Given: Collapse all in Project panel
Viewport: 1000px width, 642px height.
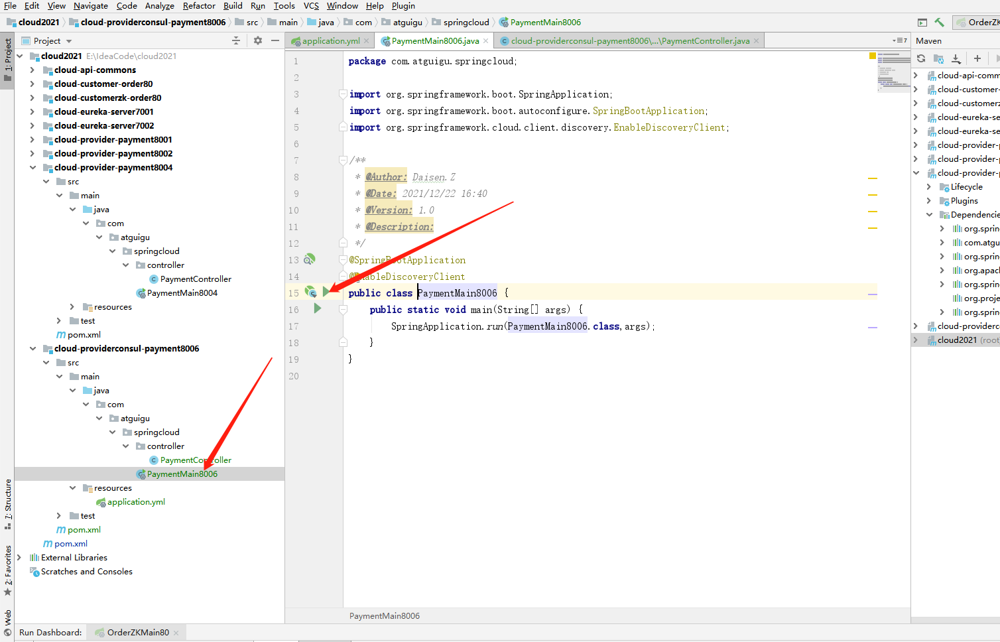Looking at the screenshot, I should click(x=236, y=40).
